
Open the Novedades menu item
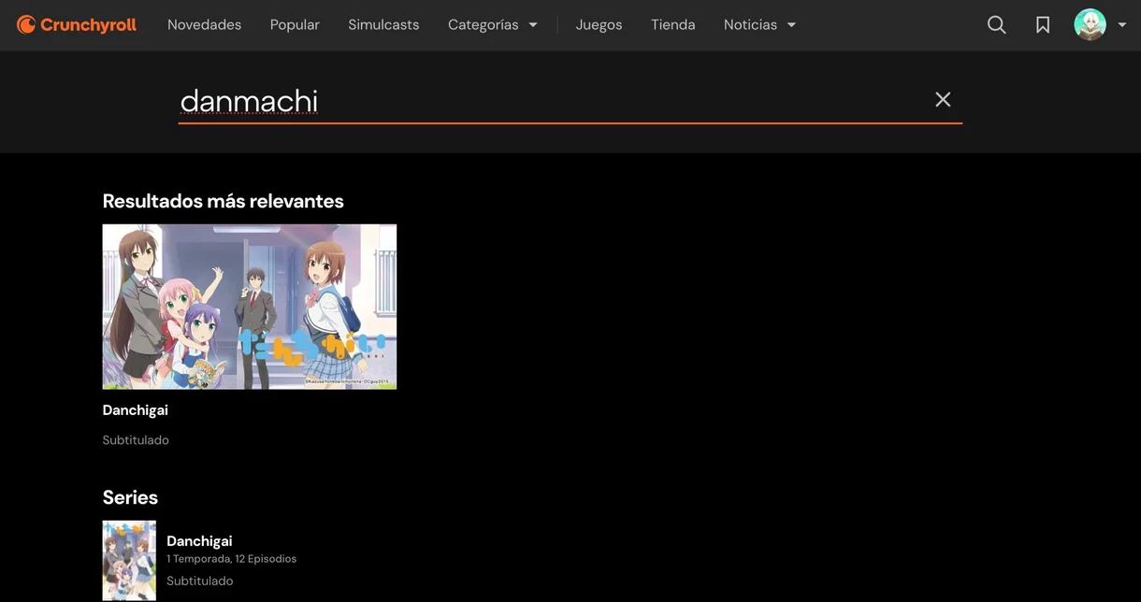point(204,24)
